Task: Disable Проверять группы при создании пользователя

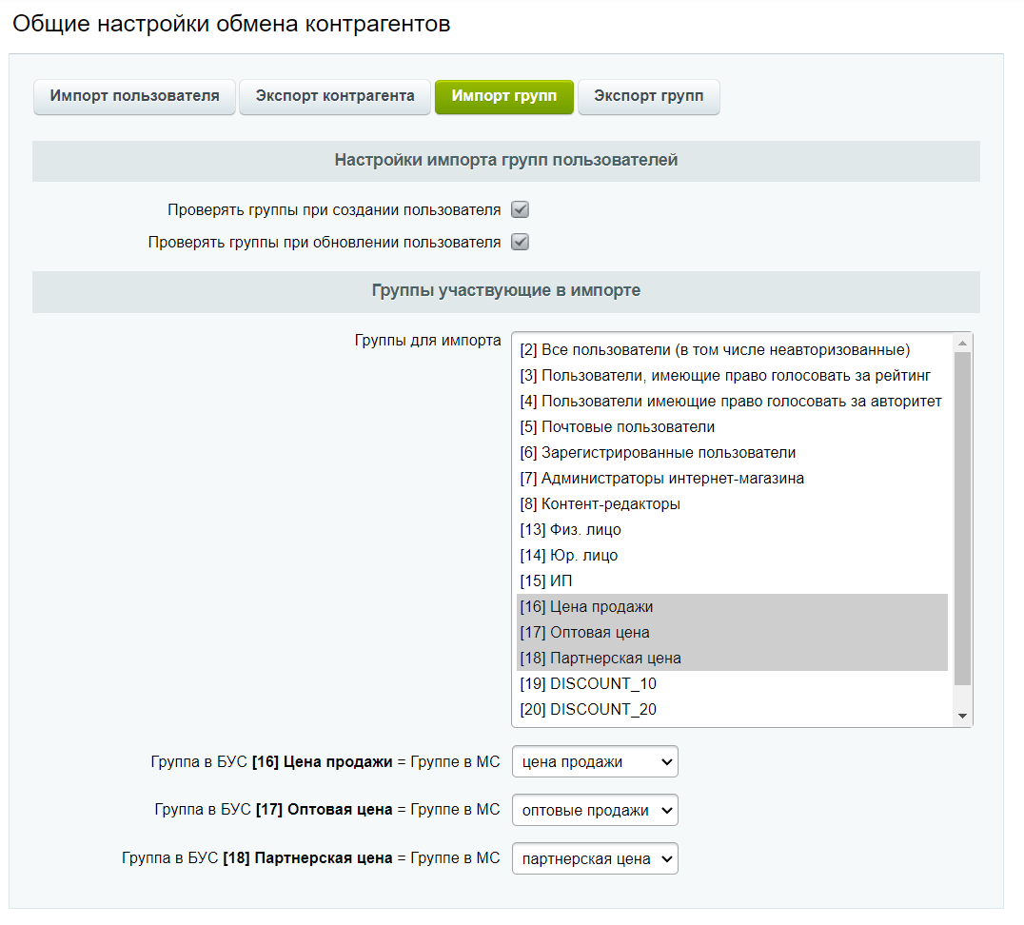Action: [520, 208]
